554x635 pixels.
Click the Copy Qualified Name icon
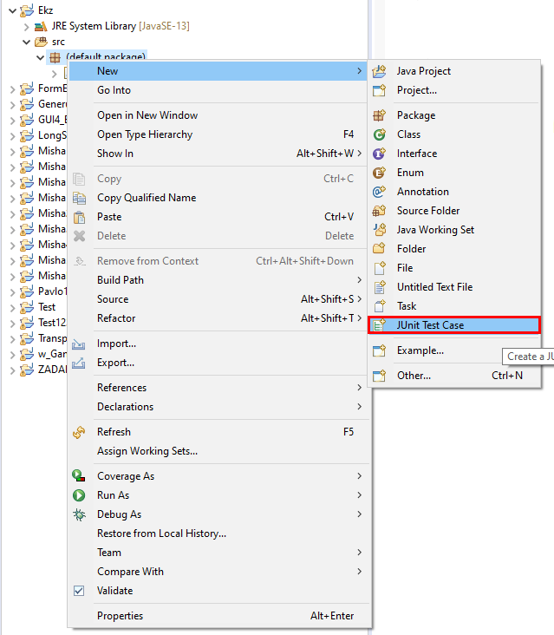coord(79,198)
